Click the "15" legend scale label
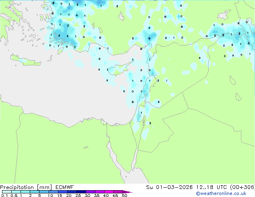This screenshot has height=197, width=255. click(x=60, y=195)
